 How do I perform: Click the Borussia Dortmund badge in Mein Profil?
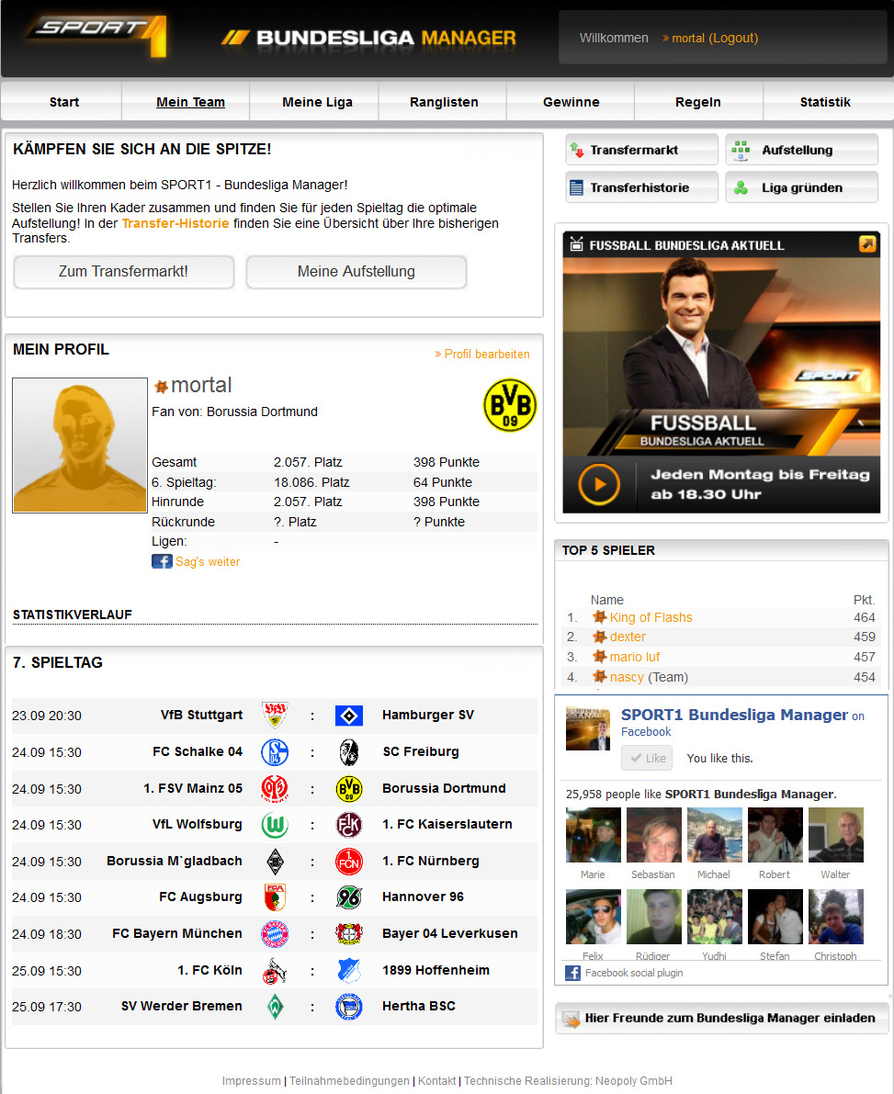(510, 405)
